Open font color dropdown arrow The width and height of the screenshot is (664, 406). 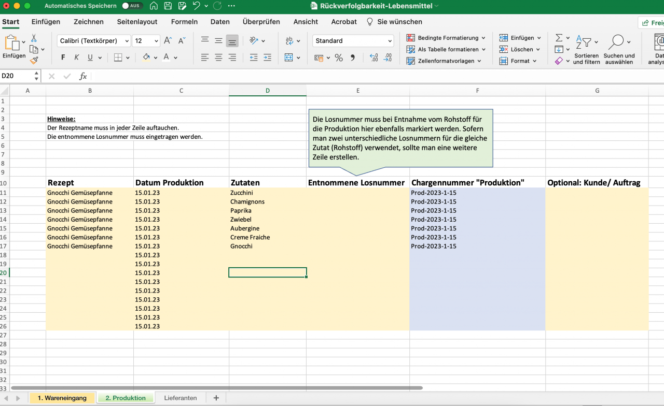click(x=176, y=57)
